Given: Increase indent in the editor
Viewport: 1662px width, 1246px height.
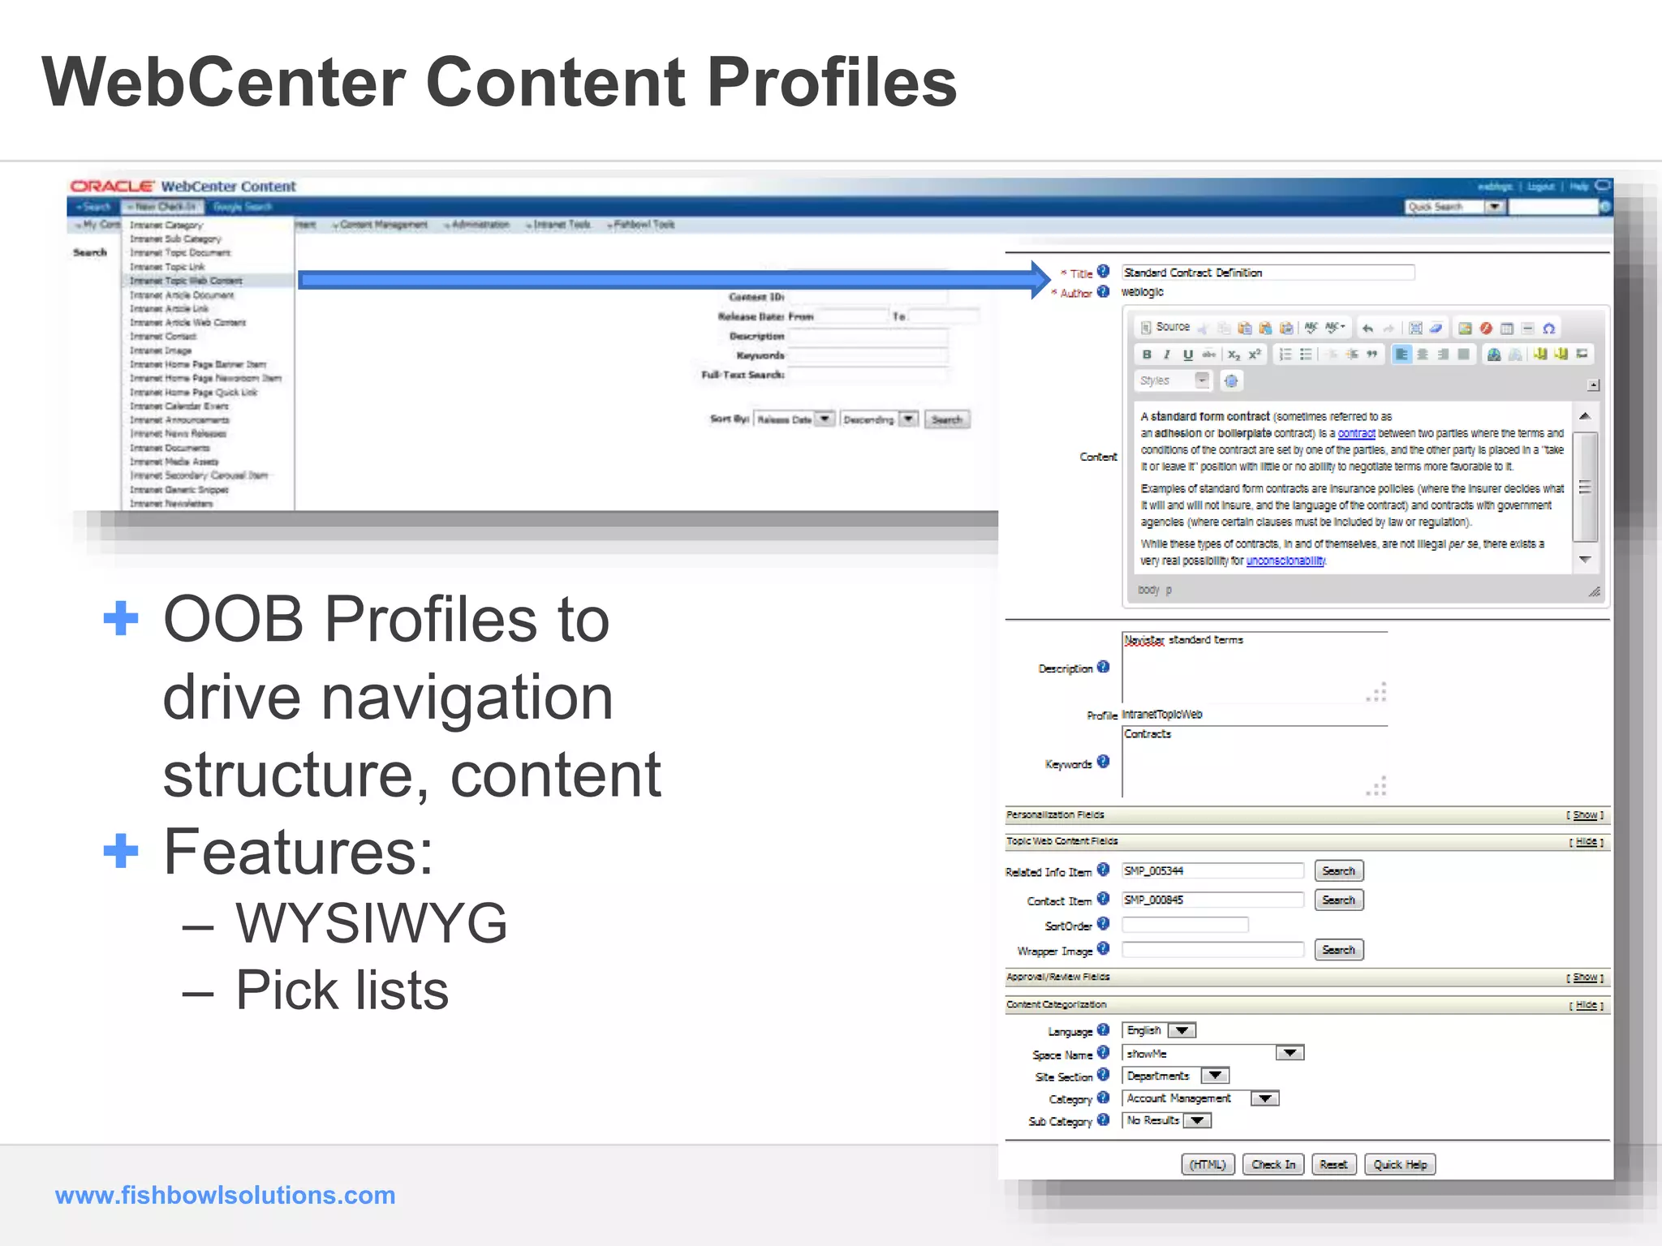Looking at the screenshot, I should (x=1351, y=354).
